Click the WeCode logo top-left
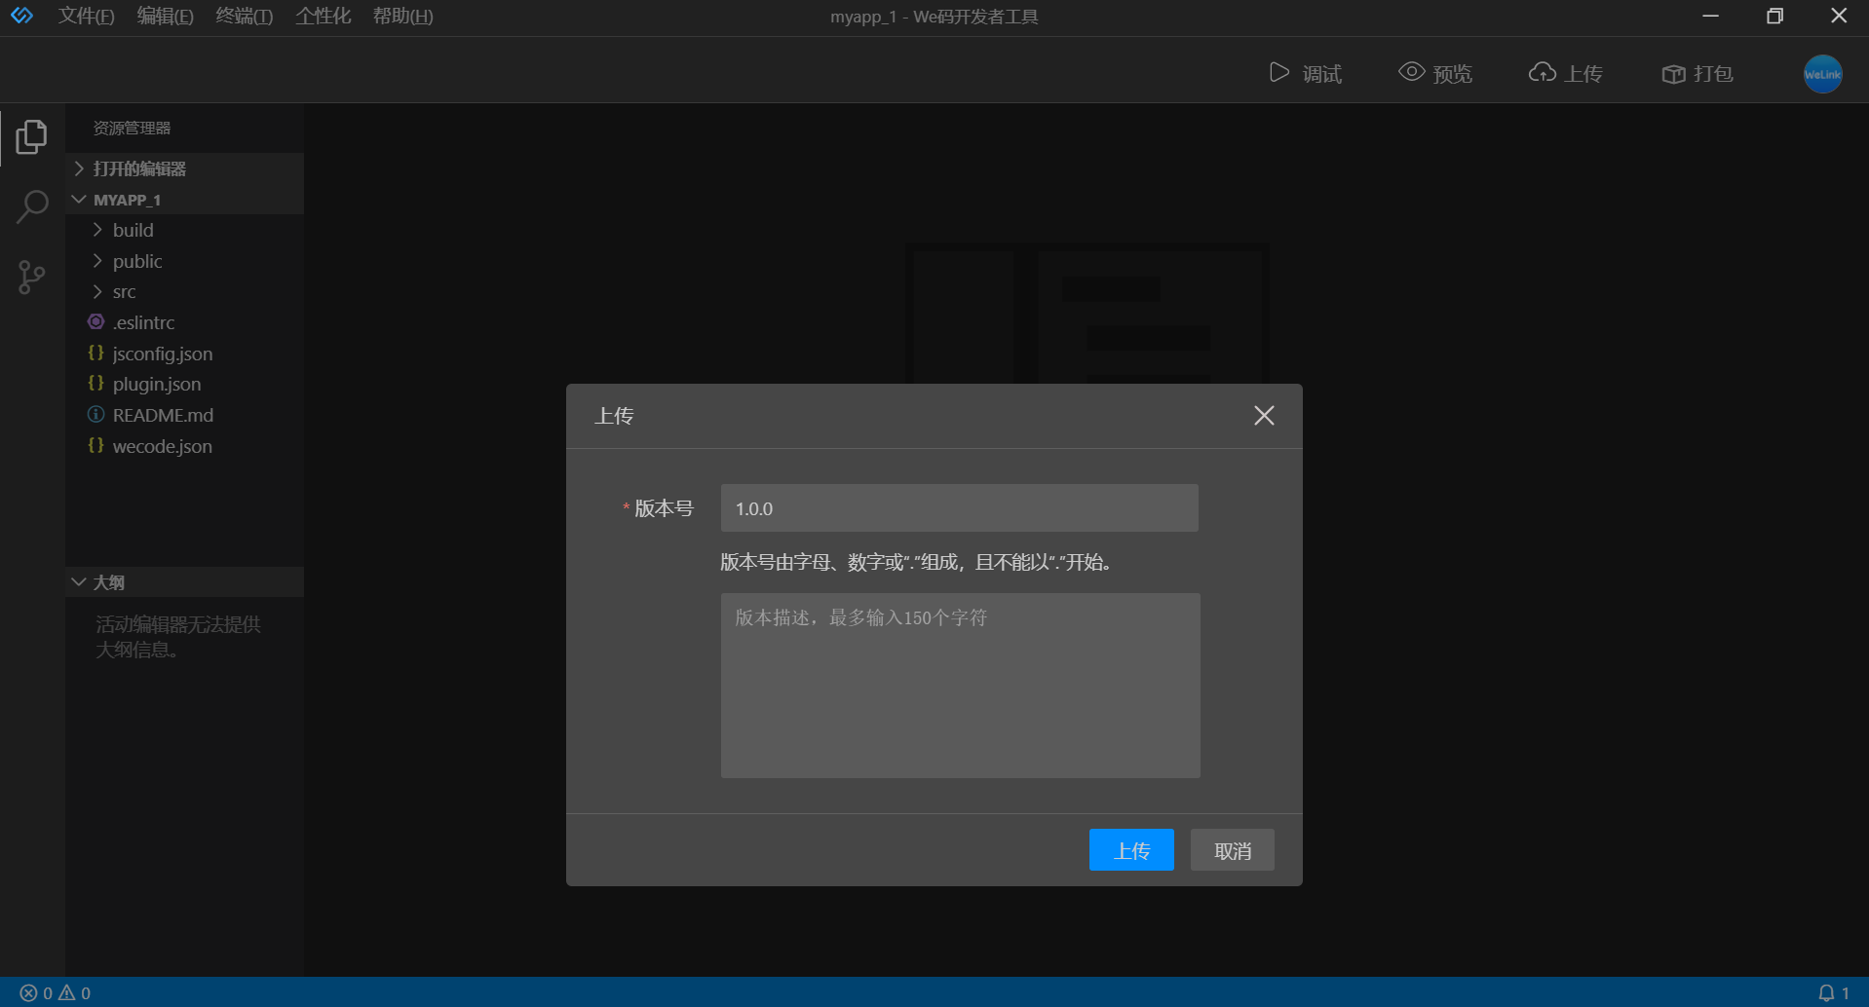 click(x=21, y=15)
